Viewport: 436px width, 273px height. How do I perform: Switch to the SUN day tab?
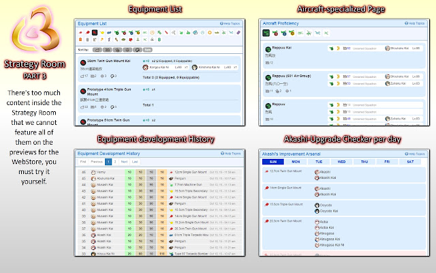tap(273, 162)
